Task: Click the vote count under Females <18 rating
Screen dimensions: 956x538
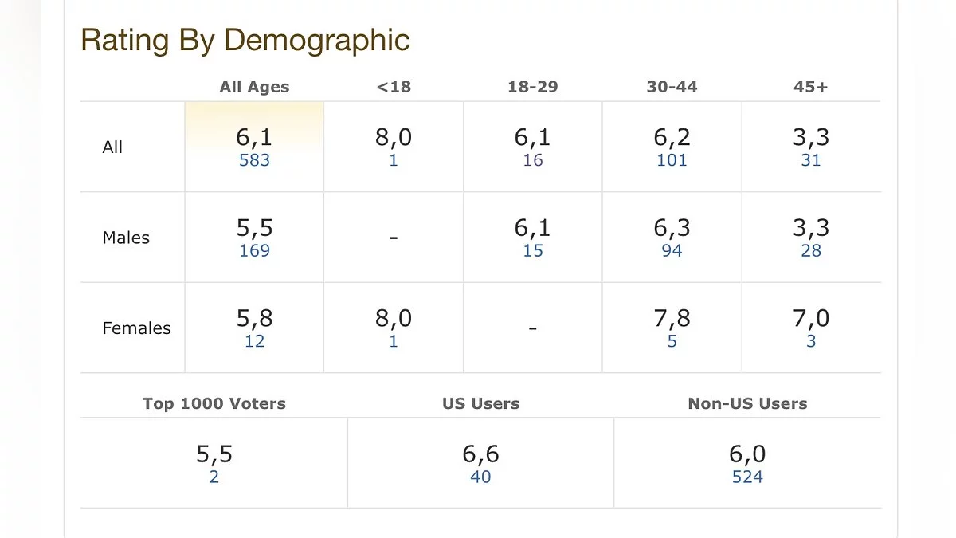Action: pos(394,342)
